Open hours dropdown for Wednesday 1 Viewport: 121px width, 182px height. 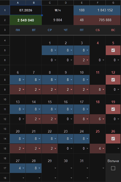tap(55, 50)
